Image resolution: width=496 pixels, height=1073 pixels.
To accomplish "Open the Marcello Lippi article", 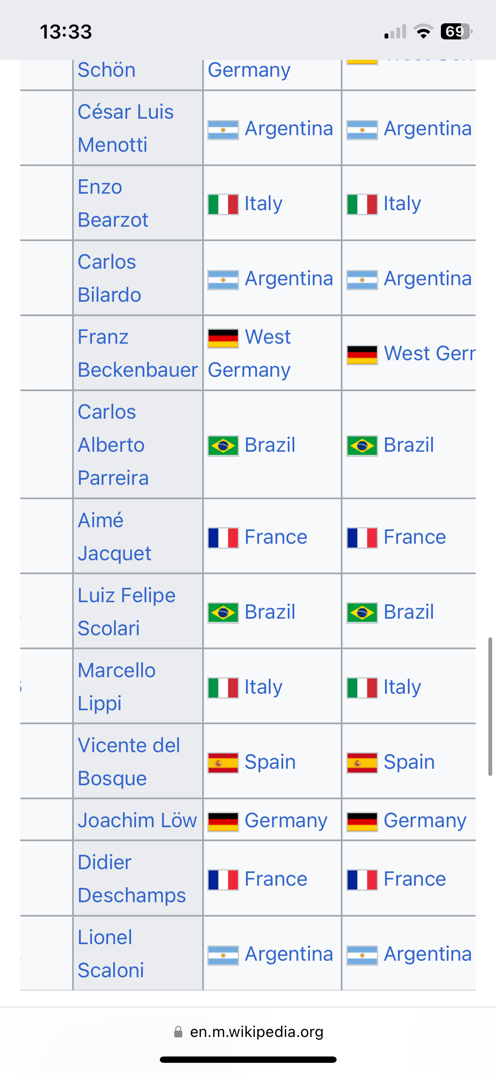I will coord(117,687).
